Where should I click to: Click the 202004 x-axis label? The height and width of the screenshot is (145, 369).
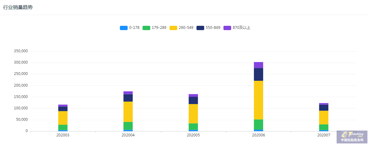point(128,135)
